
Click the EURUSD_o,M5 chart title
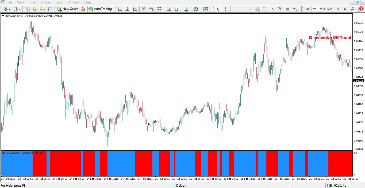[14, 16]
